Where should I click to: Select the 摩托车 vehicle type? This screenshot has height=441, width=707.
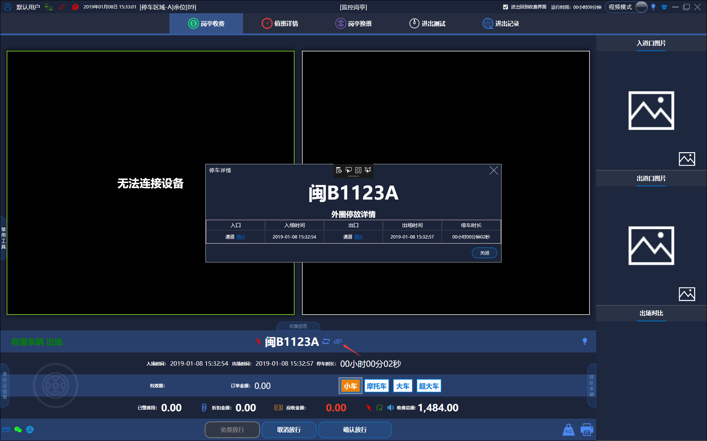coord(376,386)
